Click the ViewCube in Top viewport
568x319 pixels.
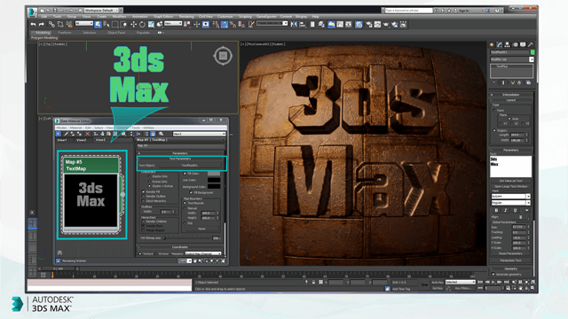(223, 56)
